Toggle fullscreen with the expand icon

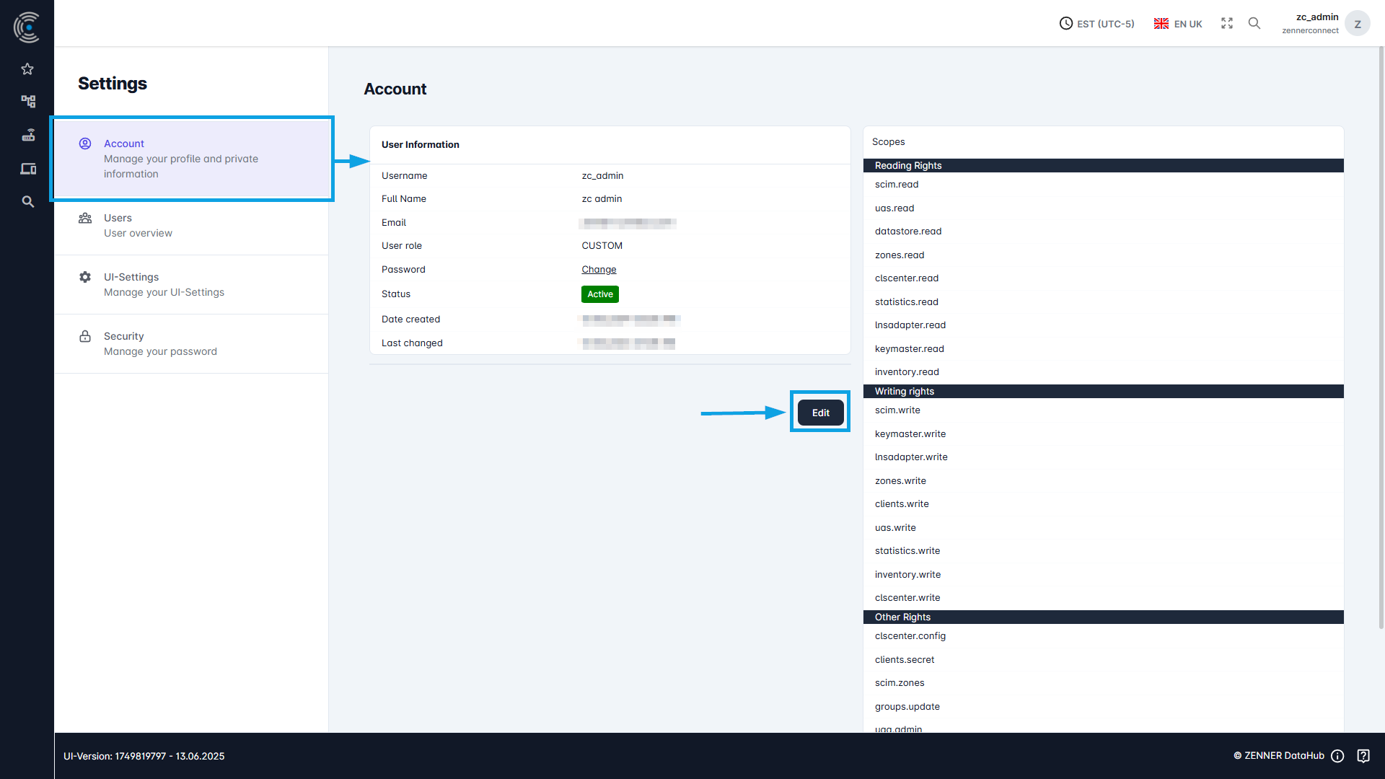1226,23
